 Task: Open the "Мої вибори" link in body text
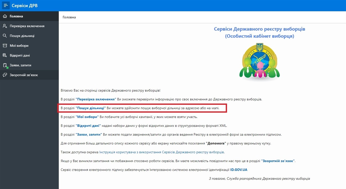(87, 117)
